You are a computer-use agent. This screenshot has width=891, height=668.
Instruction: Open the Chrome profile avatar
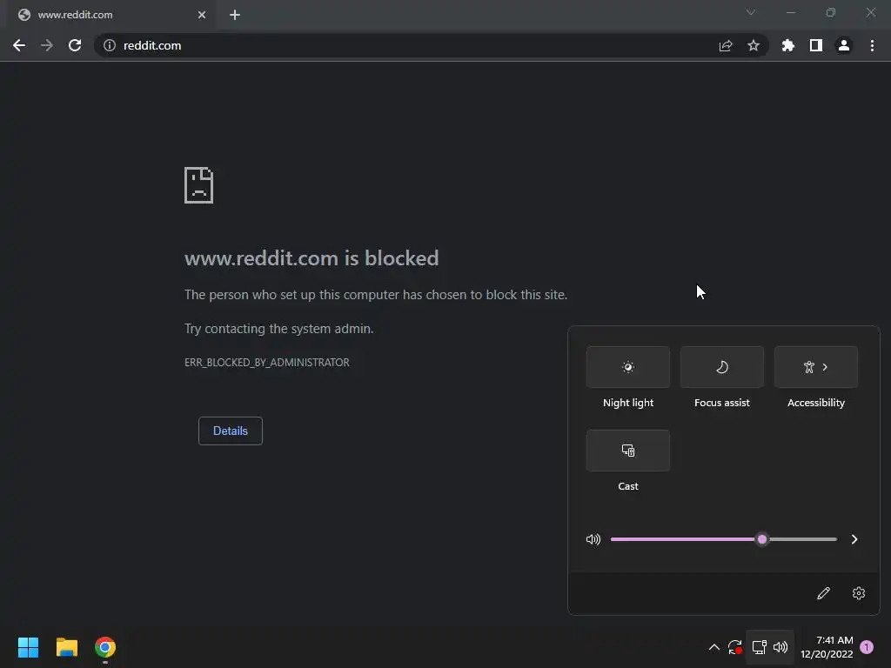844,45
